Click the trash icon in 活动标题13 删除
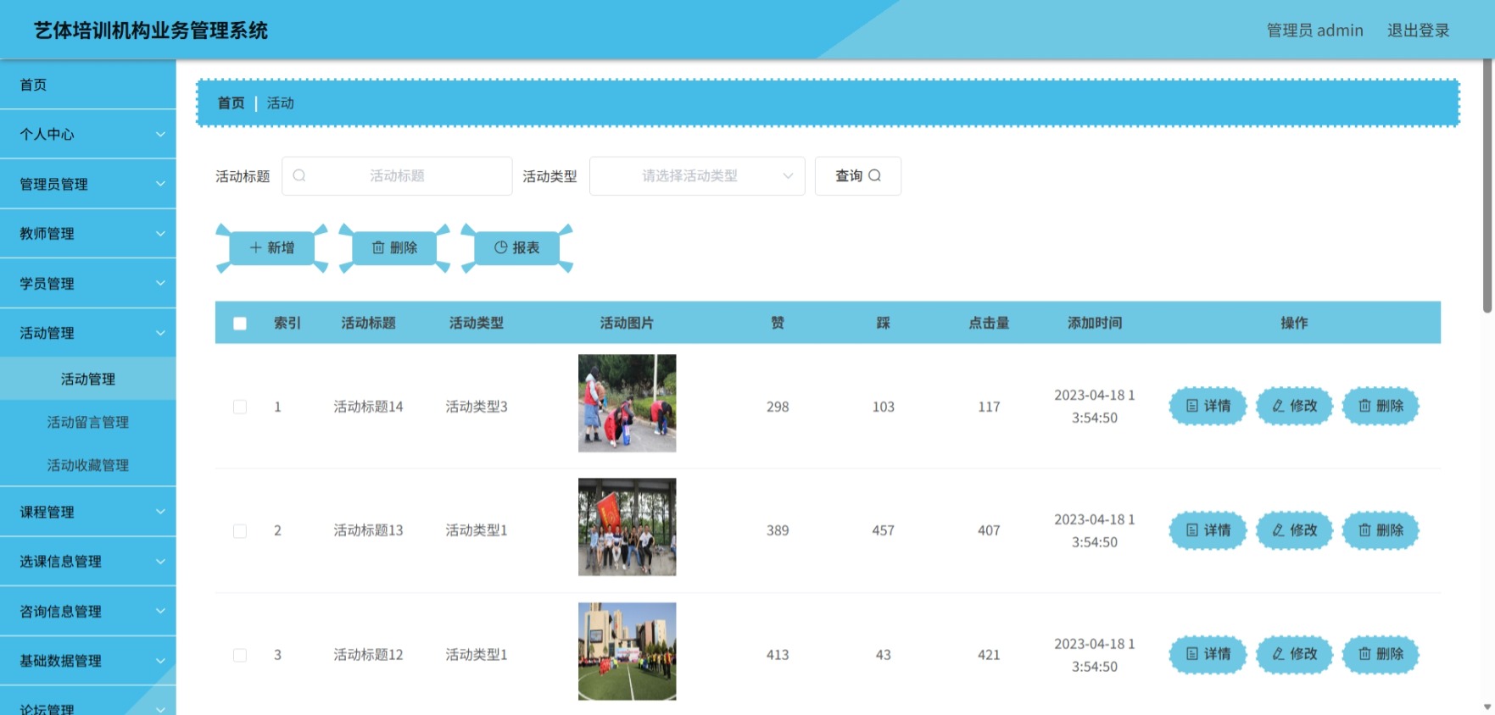Screen dimensions: 1495x715 1364,530
